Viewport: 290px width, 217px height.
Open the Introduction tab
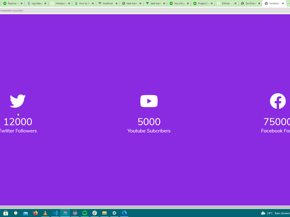pos(60,3)
